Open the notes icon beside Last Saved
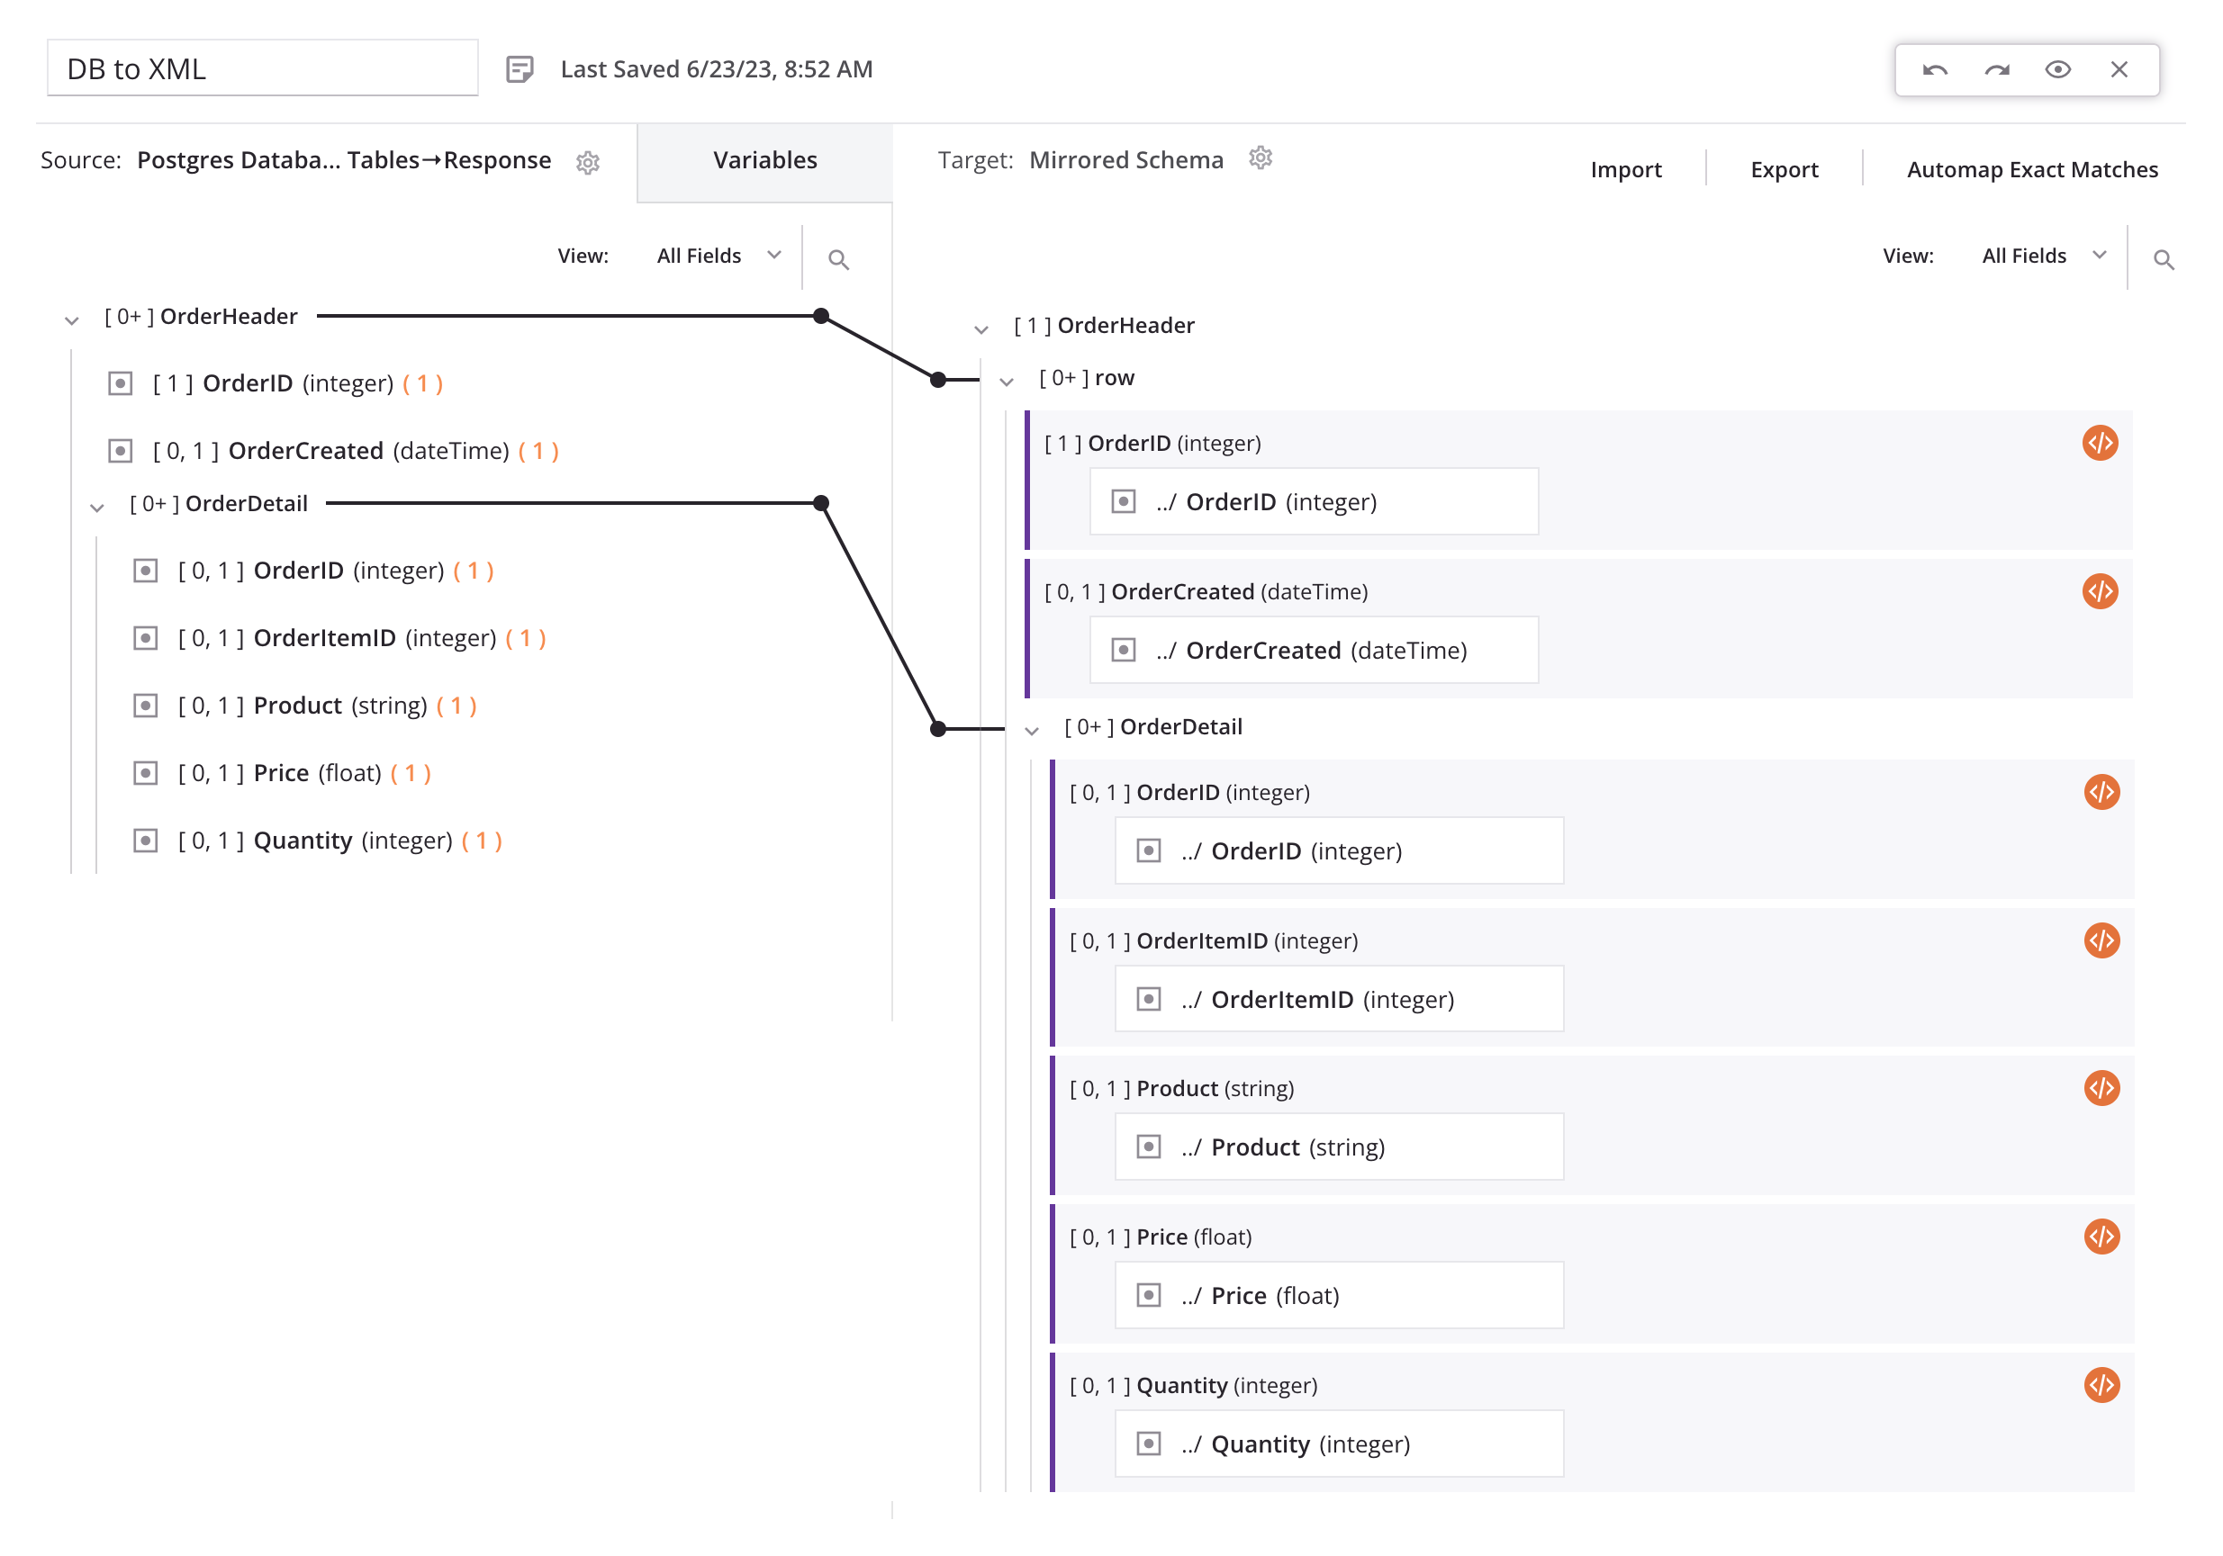 point(520,69)
